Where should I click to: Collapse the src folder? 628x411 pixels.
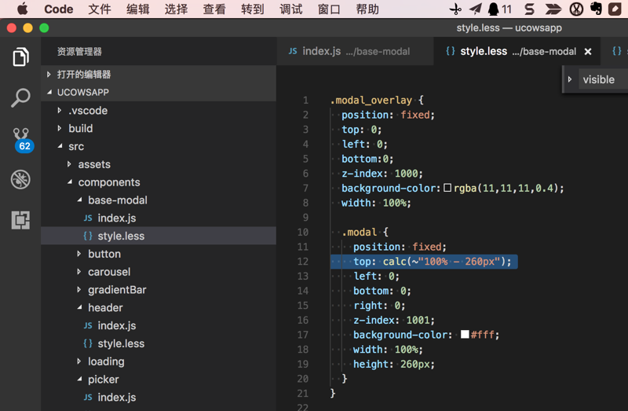tap(75, 146)
